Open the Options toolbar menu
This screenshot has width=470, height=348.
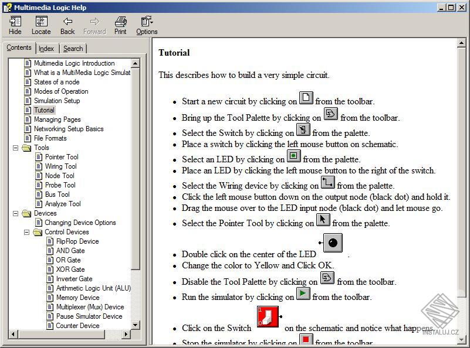click(x=147, y=25)
